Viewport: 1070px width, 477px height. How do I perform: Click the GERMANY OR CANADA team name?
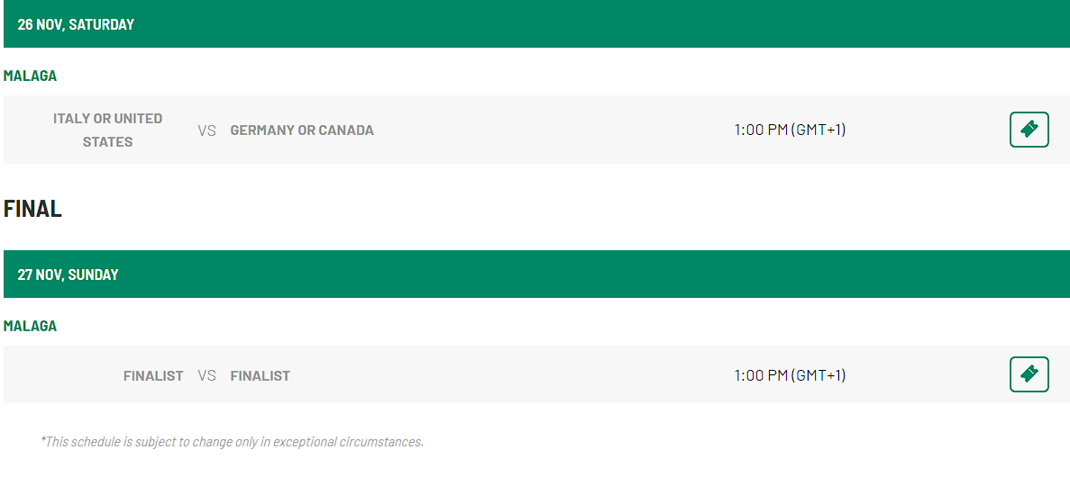pyautogui.click(x=302, y=130)
